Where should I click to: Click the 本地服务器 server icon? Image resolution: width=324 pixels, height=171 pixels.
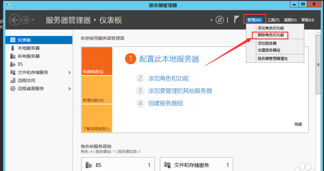point(12,48)
